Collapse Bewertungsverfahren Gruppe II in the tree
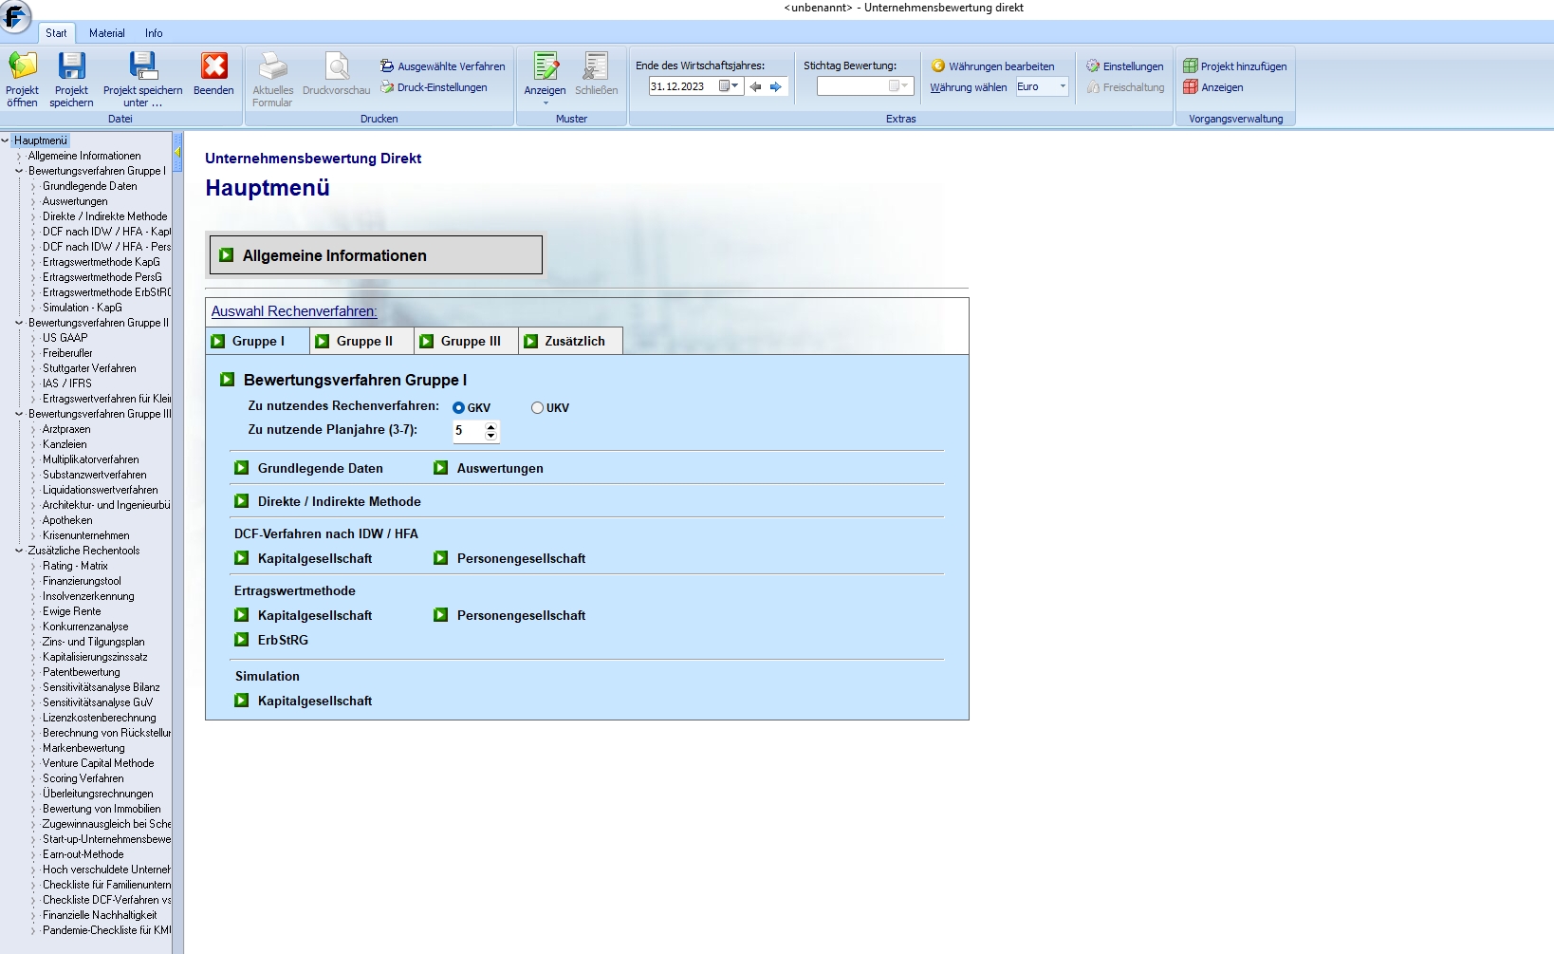Image resolution: width=1554 pixels, height=954 pixels. [x=19, y=323]
